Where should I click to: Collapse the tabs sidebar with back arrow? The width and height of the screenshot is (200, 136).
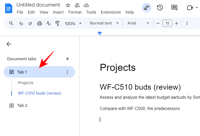[x=9, y=44]
